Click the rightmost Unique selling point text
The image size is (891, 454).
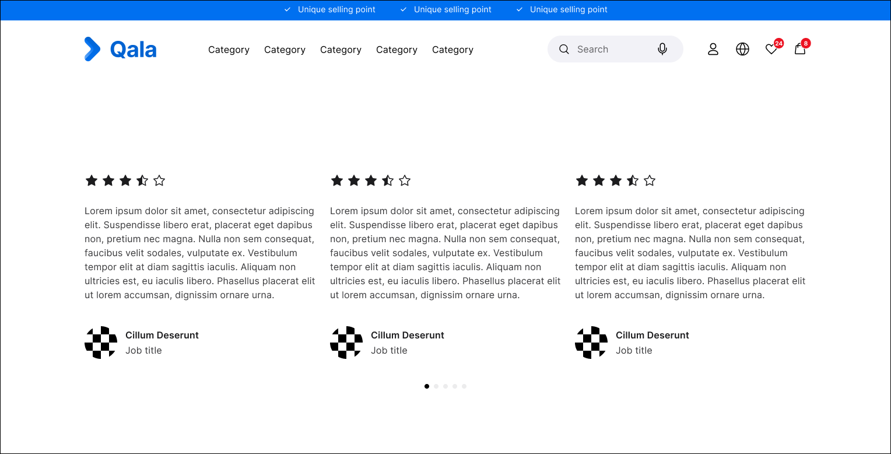[569, 9]
